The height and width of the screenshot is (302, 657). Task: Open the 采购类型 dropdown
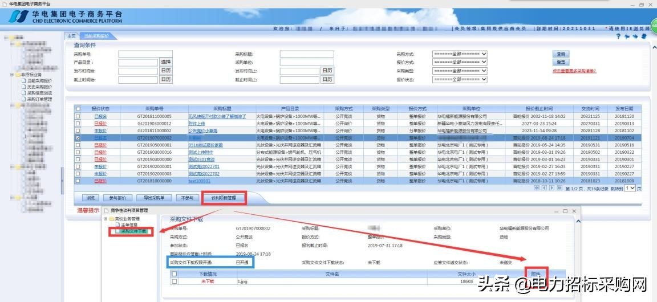pyautogui.click(x=460, y=71)
